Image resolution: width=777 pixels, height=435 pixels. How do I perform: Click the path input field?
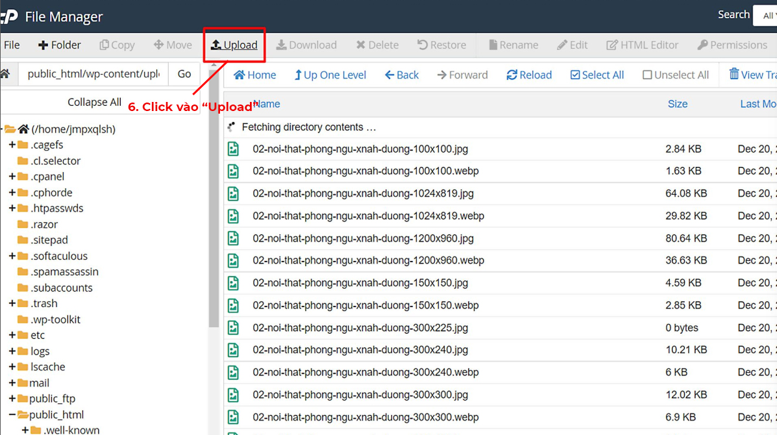coord(93,74)
